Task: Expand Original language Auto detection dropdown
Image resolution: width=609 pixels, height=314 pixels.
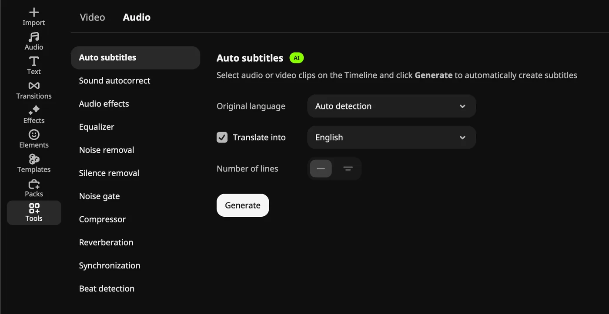Action: 391,106
